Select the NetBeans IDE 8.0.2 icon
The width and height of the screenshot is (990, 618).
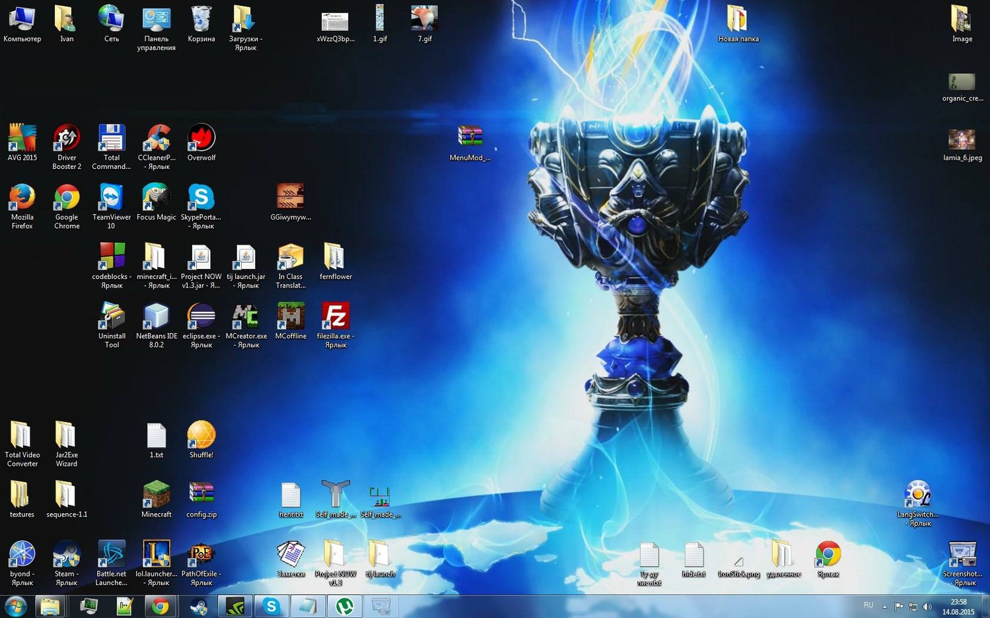point(156,317)
